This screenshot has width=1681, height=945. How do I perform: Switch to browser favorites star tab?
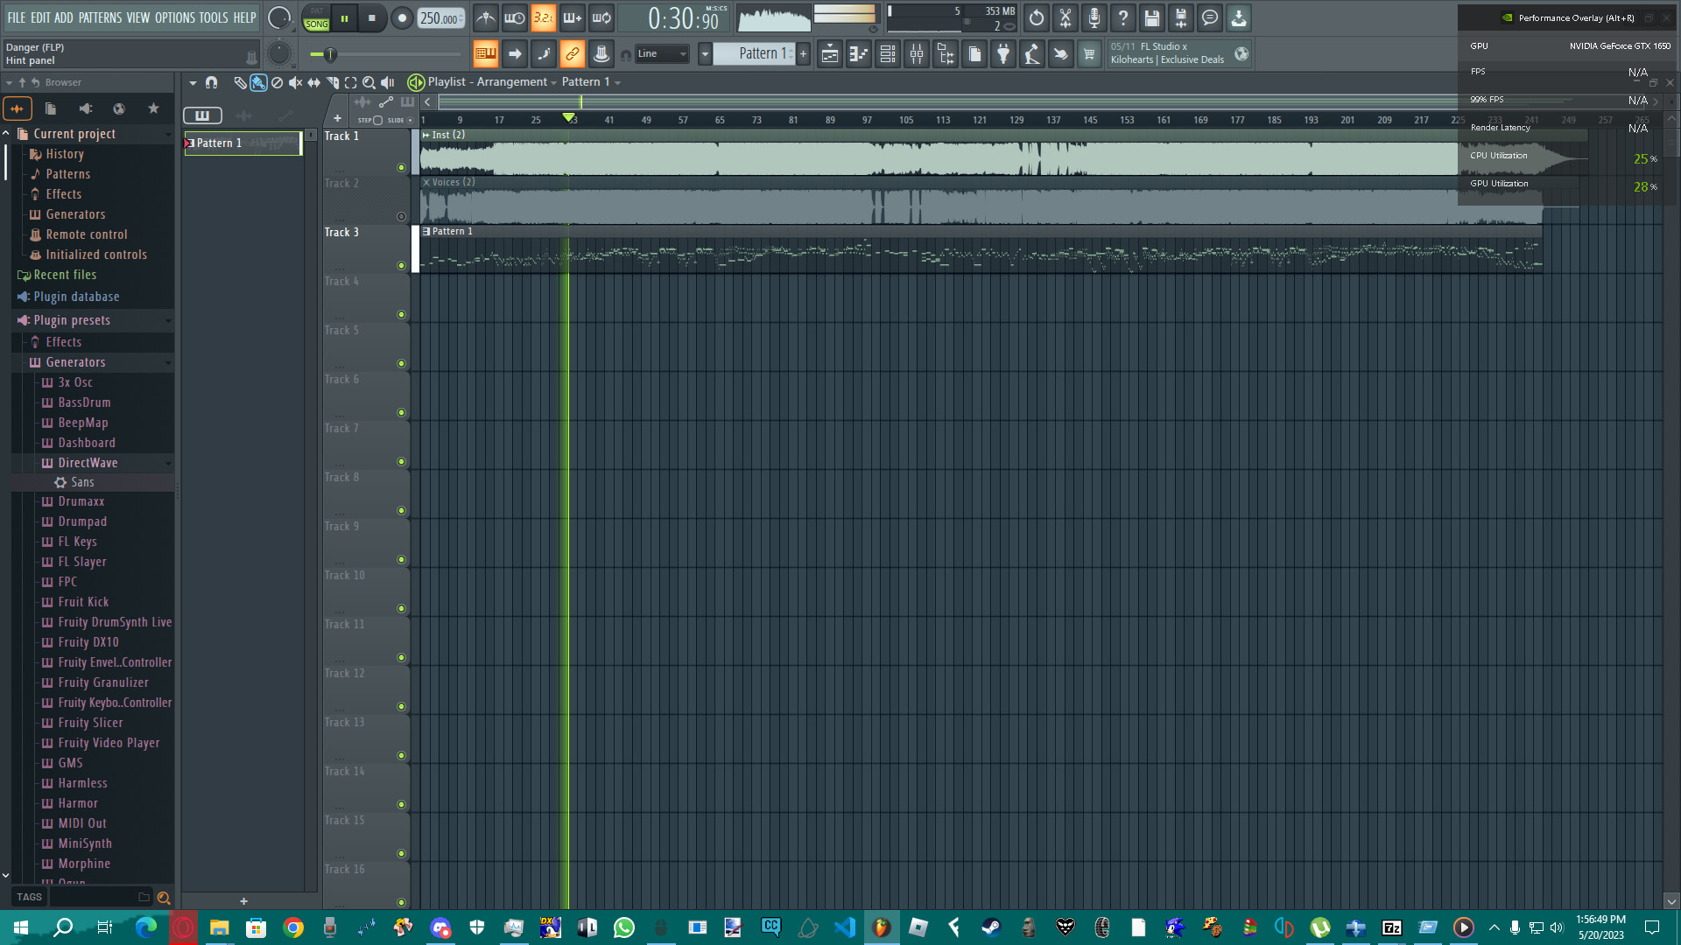point(153,108)
